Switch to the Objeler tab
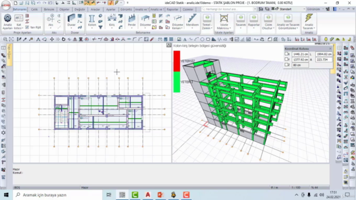Viewport: 356px width, 200px height. click(x=65, y=9)
